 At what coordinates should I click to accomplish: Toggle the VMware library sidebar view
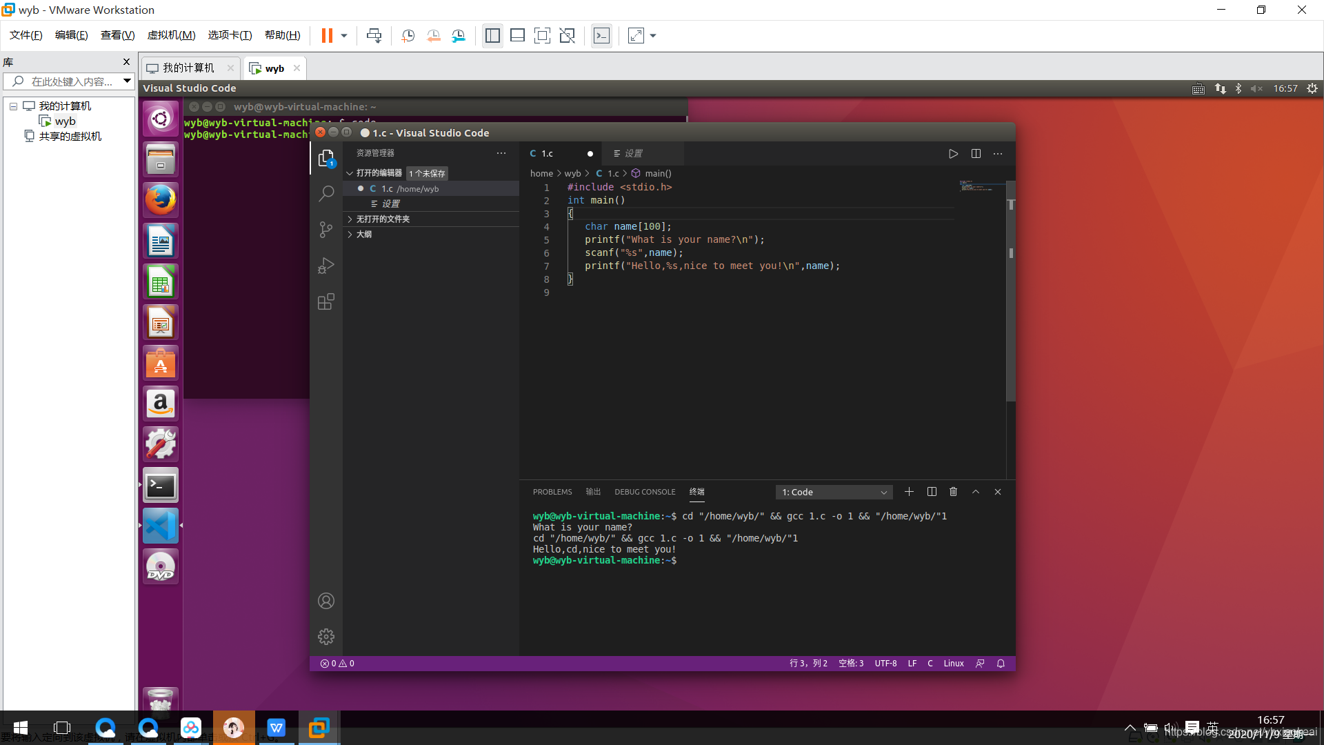492,36
